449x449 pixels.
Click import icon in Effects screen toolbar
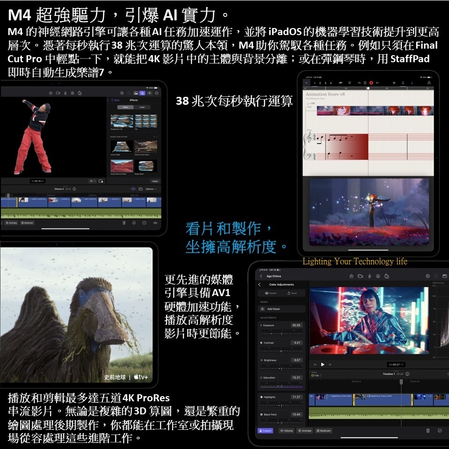51,93
